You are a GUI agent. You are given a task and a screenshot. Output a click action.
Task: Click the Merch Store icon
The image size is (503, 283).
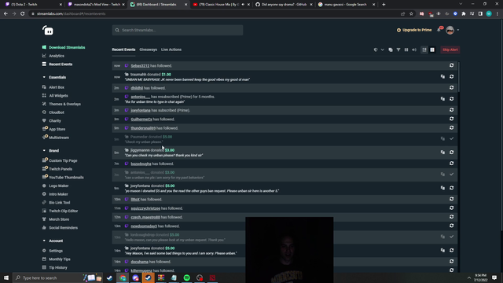click(x=44, y=219)
